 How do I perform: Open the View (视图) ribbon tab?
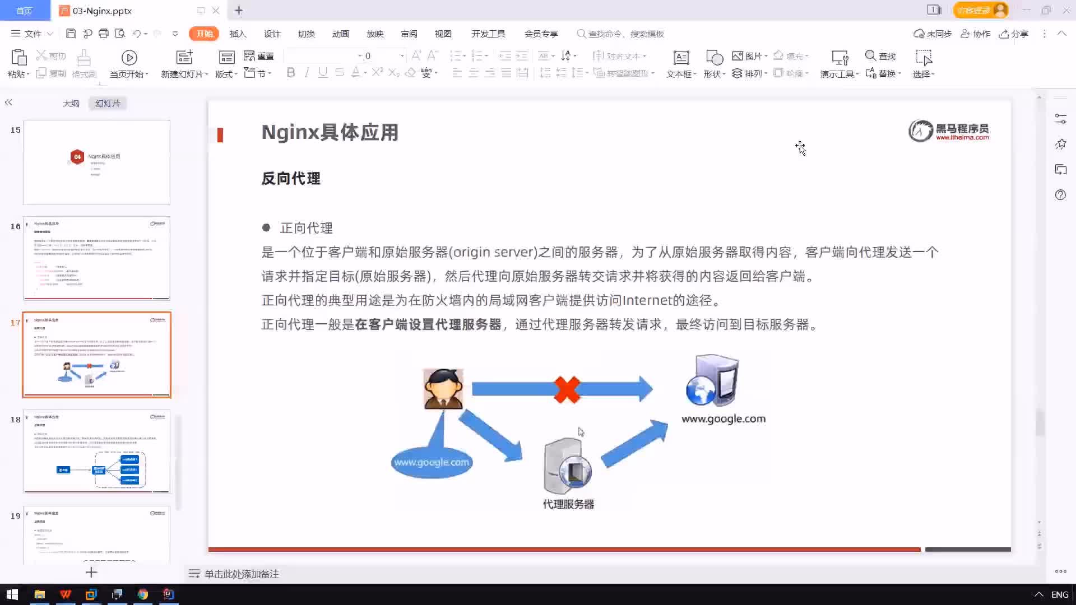443,34
